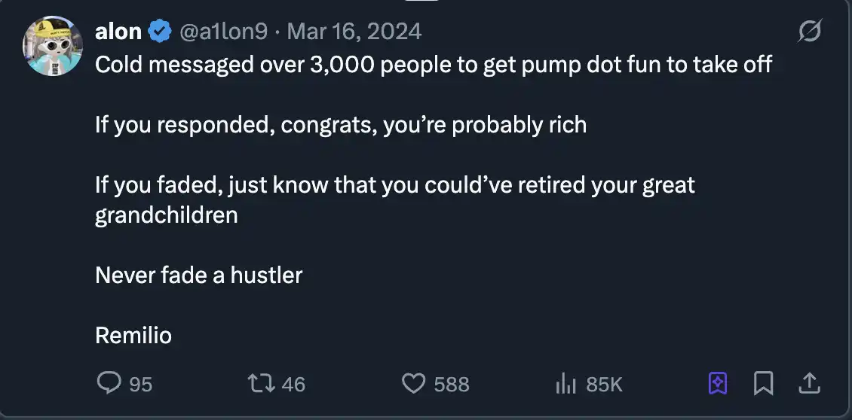Click the 46 reposts count
Viewport: 852px width, 420px height.
(x=293, y=385)
